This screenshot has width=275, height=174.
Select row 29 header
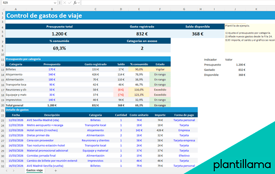pyautogui.click(x=3, y=151)
